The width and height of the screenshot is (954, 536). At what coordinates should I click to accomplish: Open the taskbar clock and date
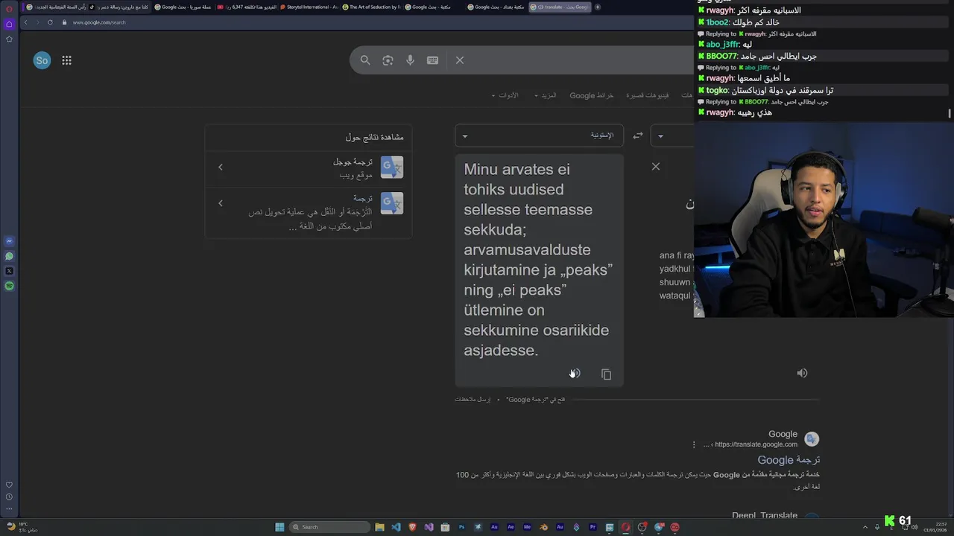tap(935, 527)
